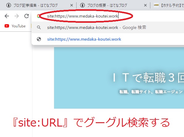Open the YouTube bookmark
This screenshot has width=184, height=137.
coord(15,26)
